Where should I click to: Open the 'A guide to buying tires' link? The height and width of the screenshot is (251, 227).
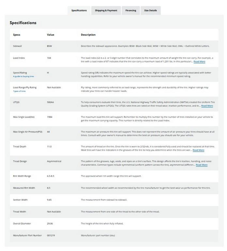[23, 76]
